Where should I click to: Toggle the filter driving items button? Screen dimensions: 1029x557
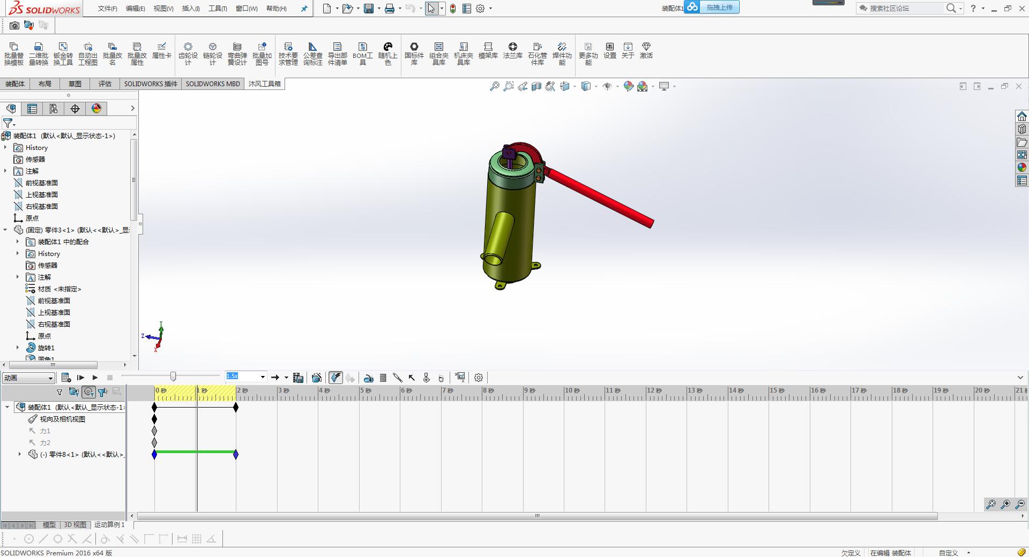pyautogui.click(x=88, y=392)
